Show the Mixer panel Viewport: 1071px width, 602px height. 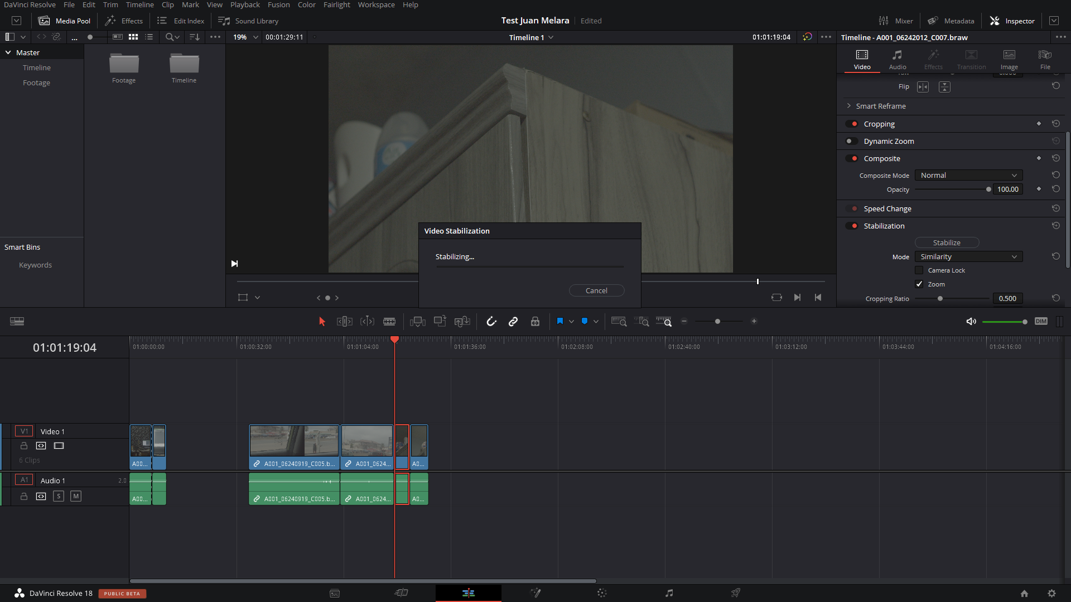click(x=896, y=21)
